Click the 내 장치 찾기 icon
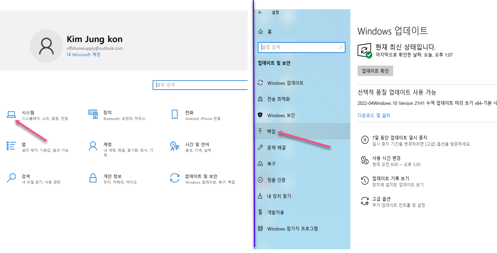This screenshot has width=497, height=253. click(x=260, y=196)
